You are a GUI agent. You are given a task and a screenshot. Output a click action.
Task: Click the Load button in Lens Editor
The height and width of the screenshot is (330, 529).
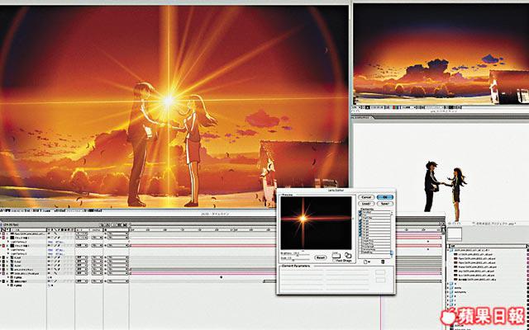coord(366,204)
